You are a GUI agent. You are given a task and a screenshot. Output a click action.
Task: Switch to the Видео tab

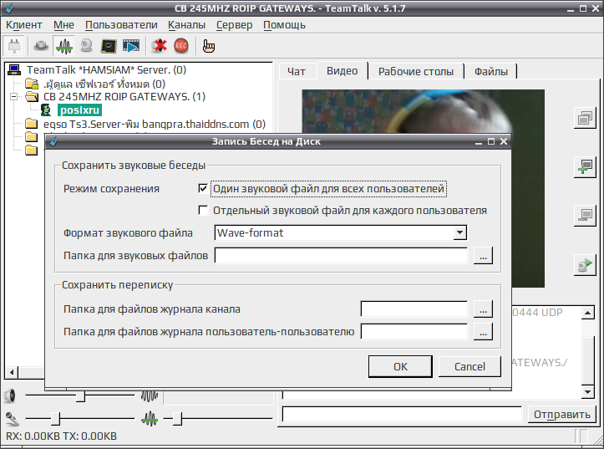tap(342, 70)
